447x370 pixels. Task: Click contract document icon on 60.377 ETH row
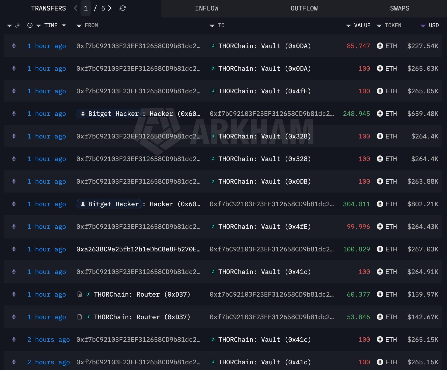pyautogui.click(x=80, y=294)
